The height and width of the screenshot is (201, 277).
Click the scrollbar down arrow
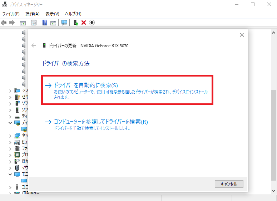coord(273,191)
